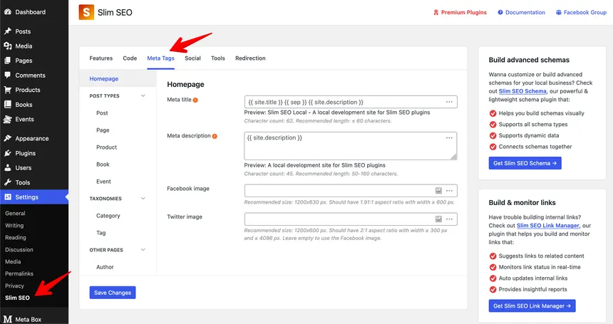Click the Meta description info icon
613x324 pixels.
215,135
